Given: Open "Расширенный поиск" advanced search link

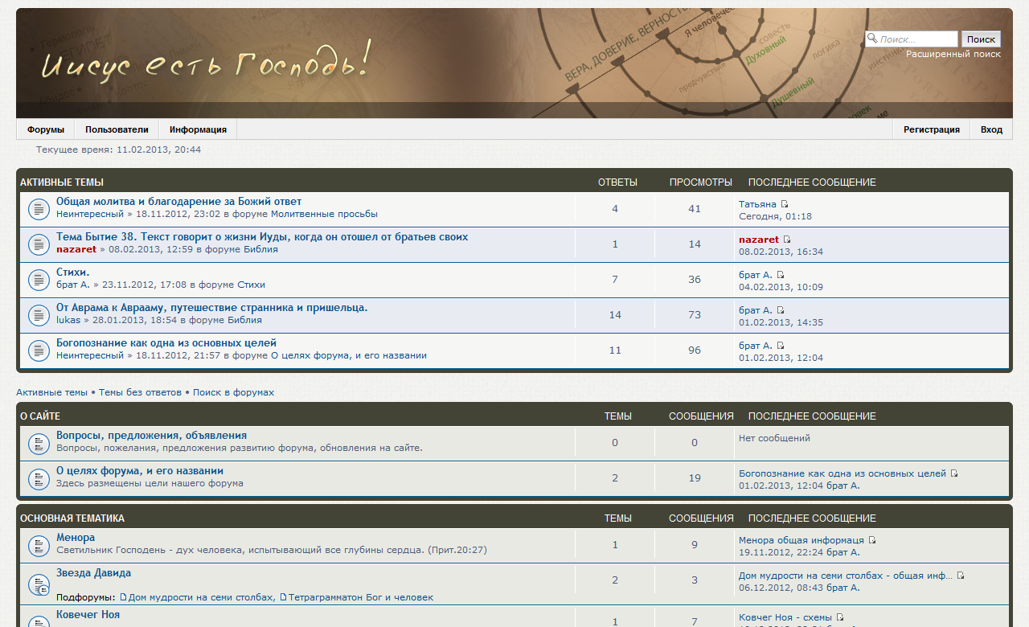Looking at the screenshot, I should [x=953, y=54].
